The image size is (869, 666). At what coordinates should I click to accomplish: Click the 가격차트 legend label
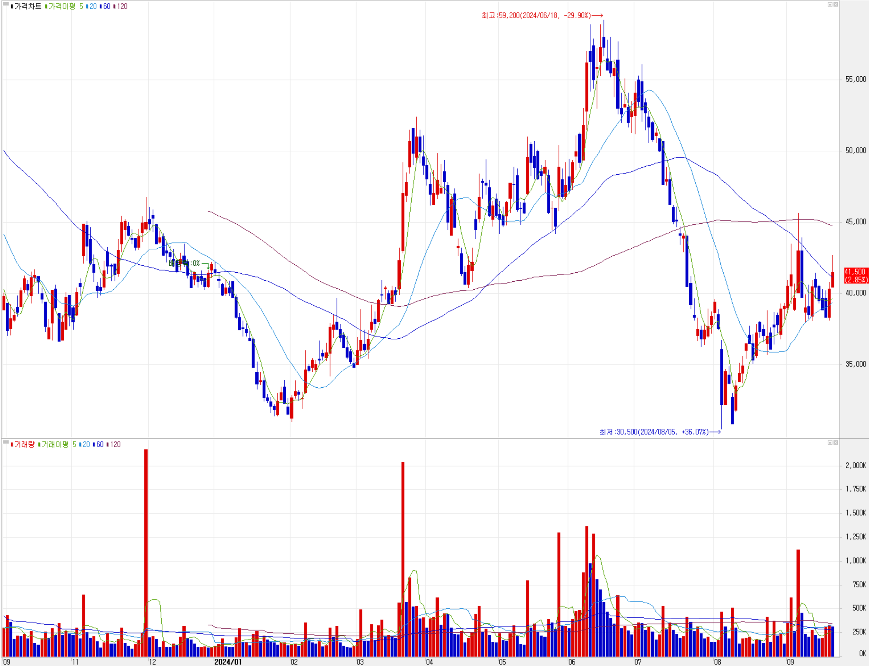pyautogui.click(x=27, y=6)
